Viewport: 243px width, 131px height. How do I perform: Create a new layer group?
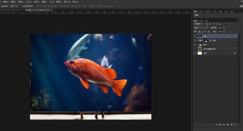[x=228, y=125]
